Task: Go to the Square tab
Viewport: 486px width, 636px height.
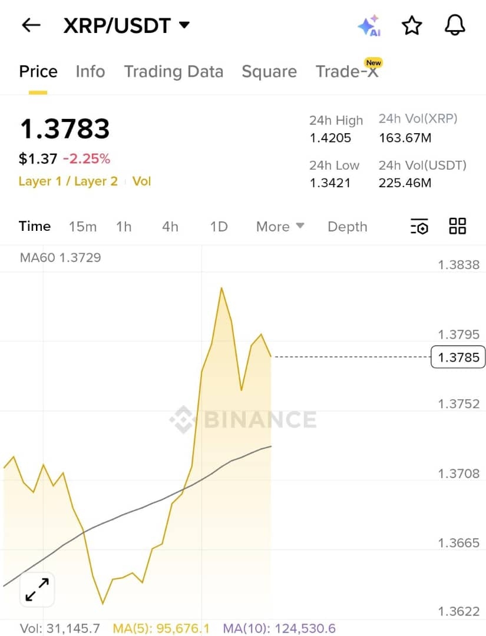Action: click(269, 72)
